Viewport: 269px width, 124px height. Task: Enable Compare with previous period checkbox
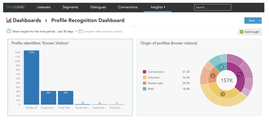81,31
